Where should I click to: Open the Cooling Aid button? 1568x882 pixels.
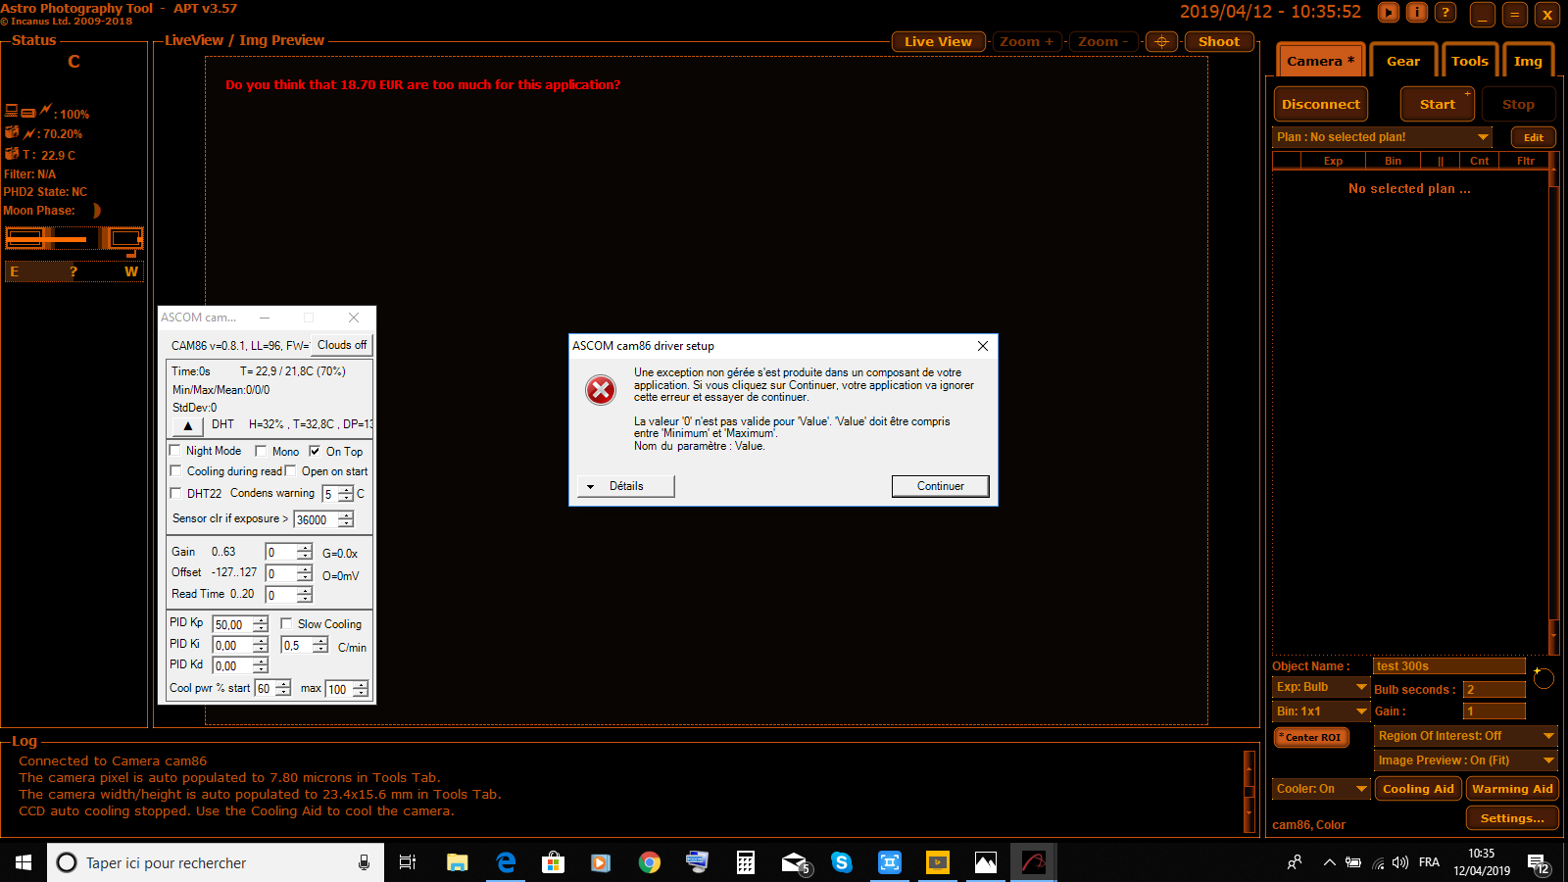[1418, 789]
